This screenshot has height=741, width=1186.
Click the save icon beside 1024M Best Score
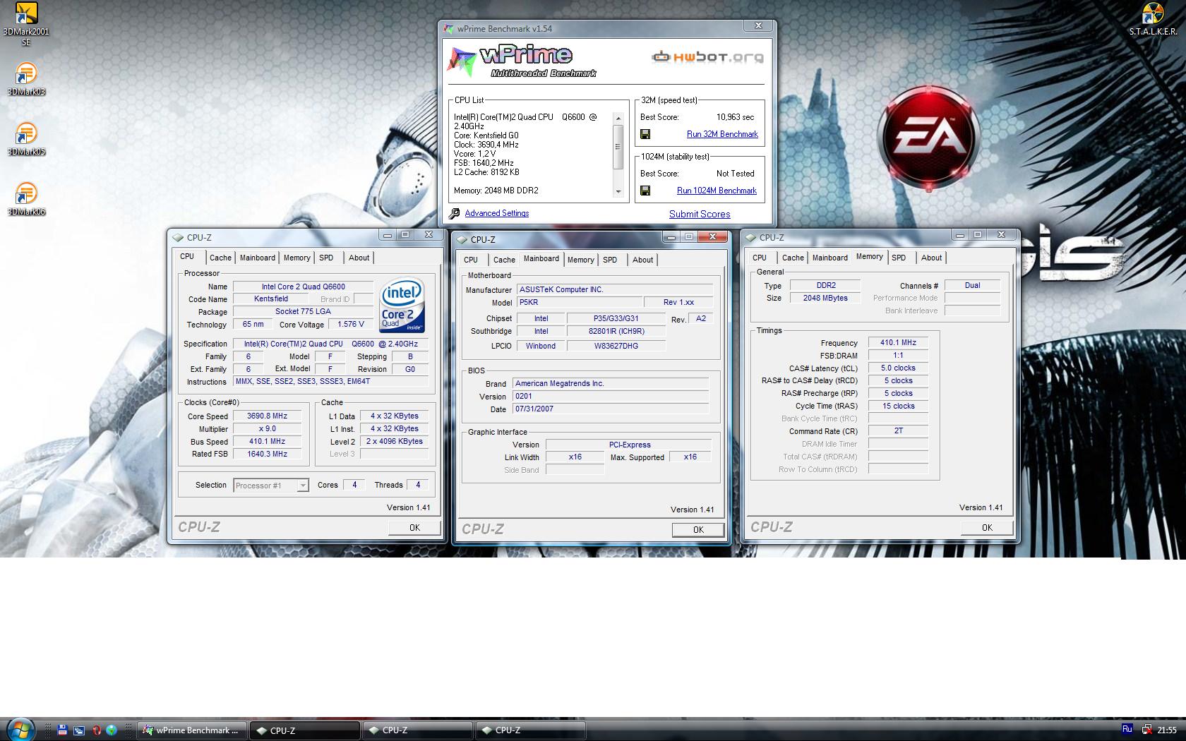pyautogui.click(x=645, y=191)
